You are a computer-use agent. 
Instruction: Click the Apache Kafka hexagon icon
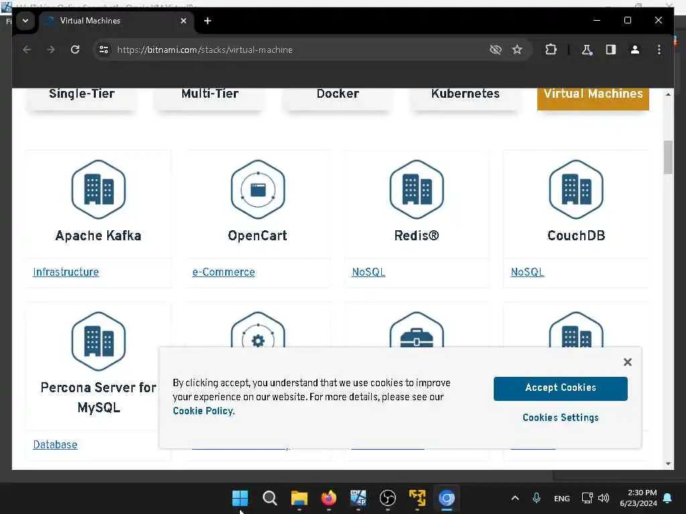(x=98, y=189)
